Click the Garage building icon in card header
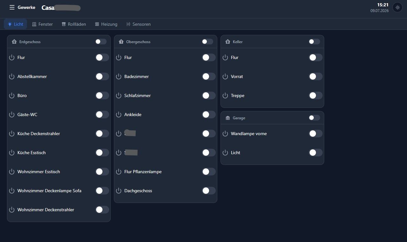 (x=227, y=118)
